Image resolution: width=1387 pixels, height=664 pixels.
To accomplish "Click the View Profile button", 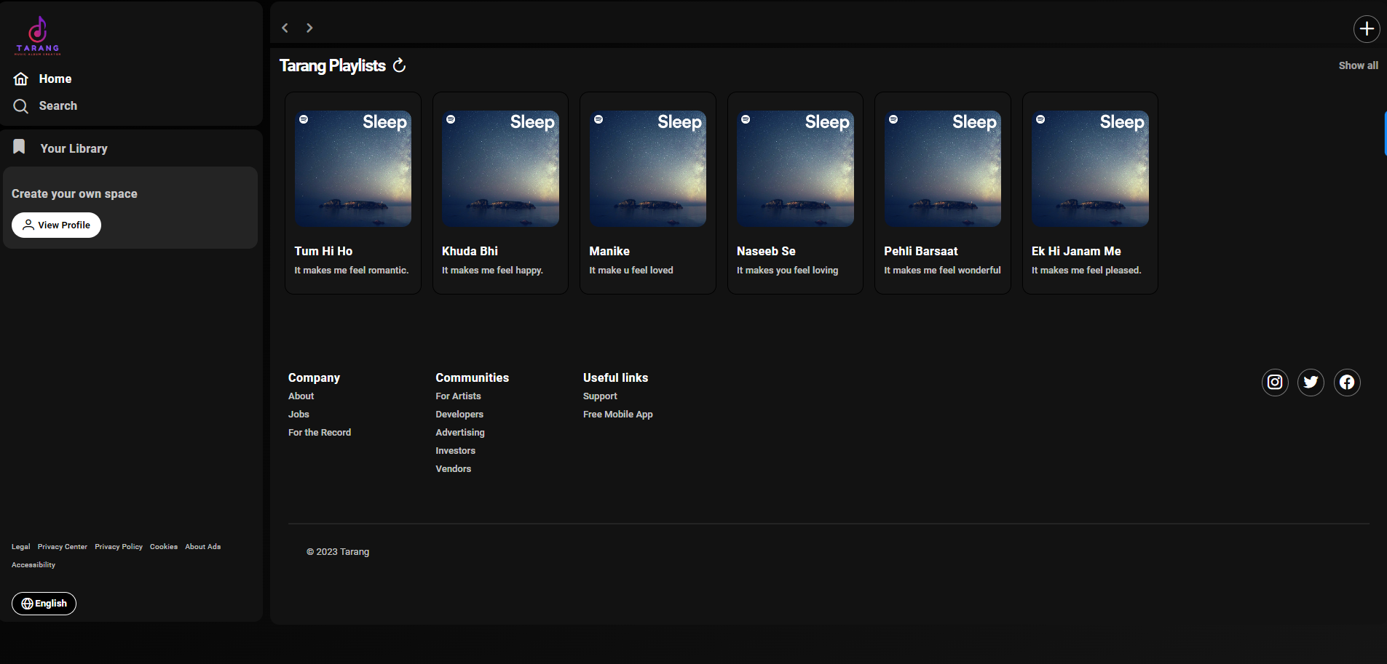I will (56, 225).
